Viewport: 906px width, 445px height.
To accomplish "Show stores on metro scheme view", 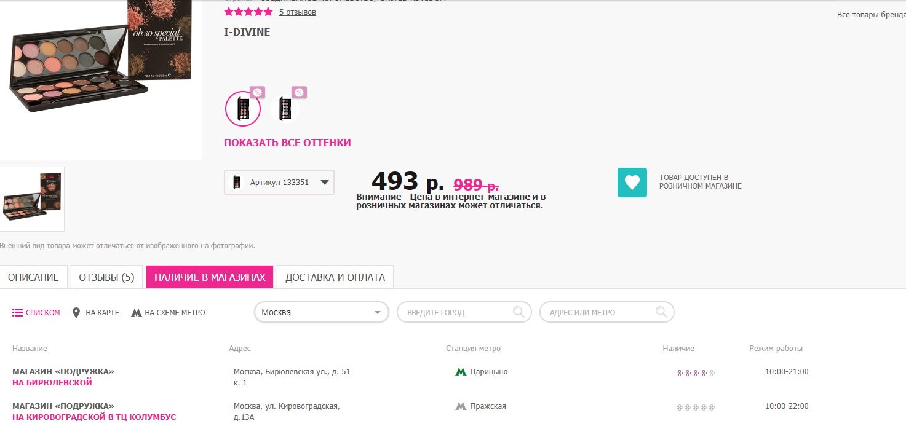I will (168, 313).
